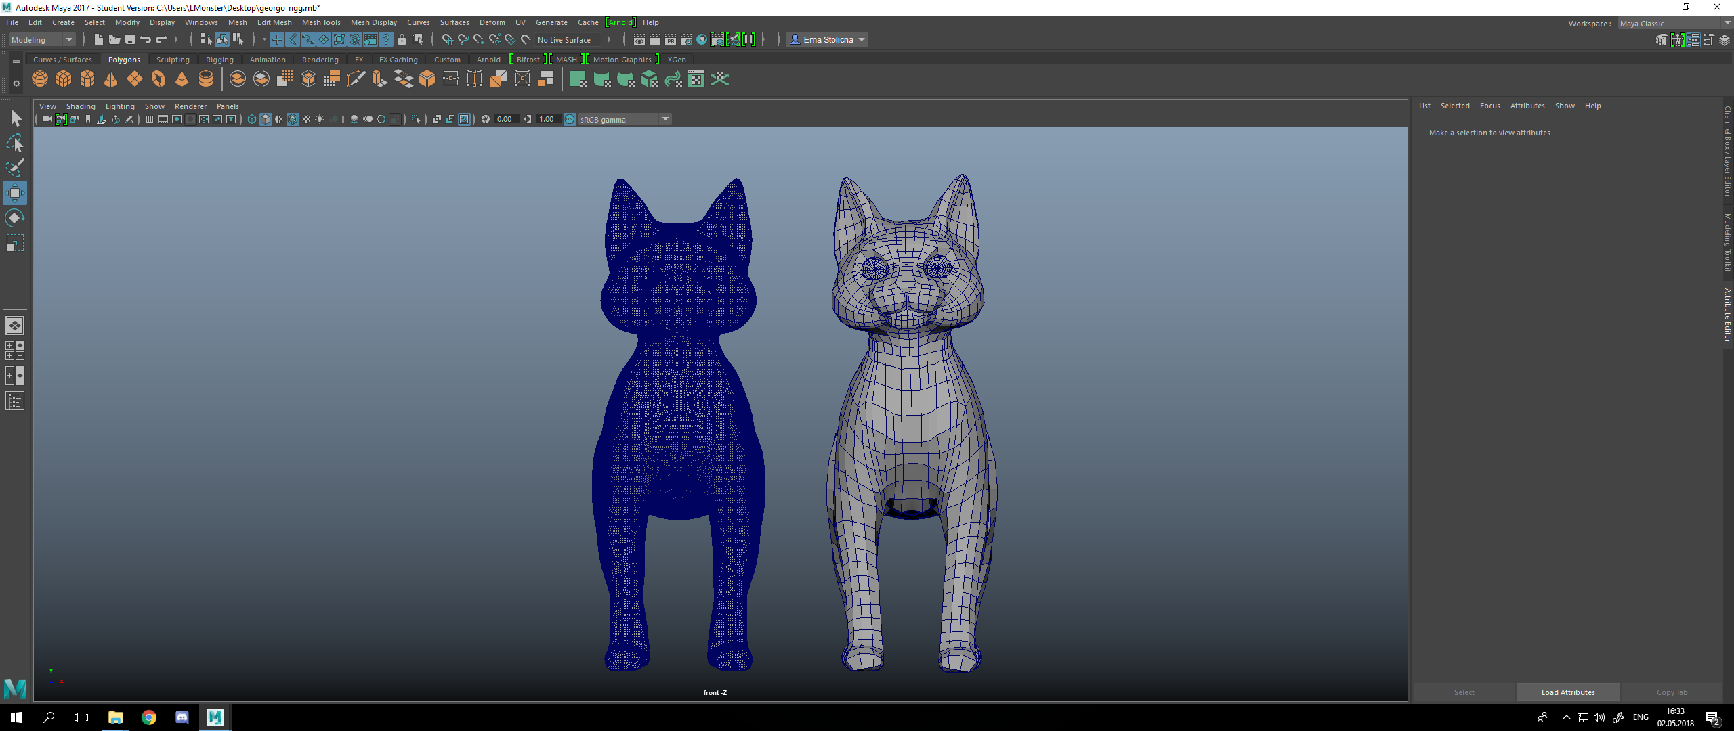Viewport: 1734px width, 731px height.
Task: Switch to the Rigging shelf tab
Action: coord(219,60)
